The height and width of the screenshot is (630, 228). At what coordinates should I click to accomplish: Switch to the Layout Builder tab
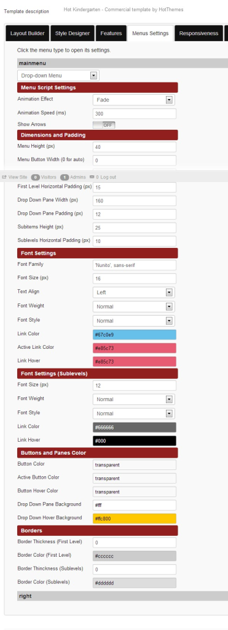pyautogui.click(x=28, y=33)
